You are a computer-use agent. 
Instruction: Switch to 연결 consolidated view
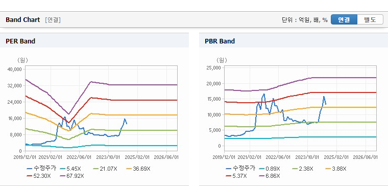344,19
